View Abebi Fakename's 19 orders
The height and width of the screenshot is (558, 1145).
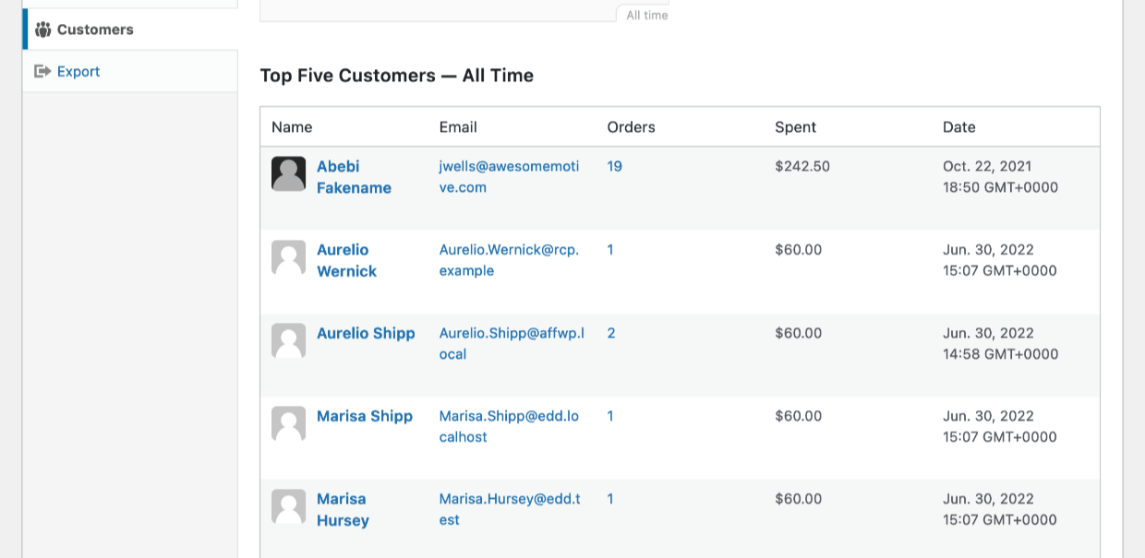[x=614, y=166]
